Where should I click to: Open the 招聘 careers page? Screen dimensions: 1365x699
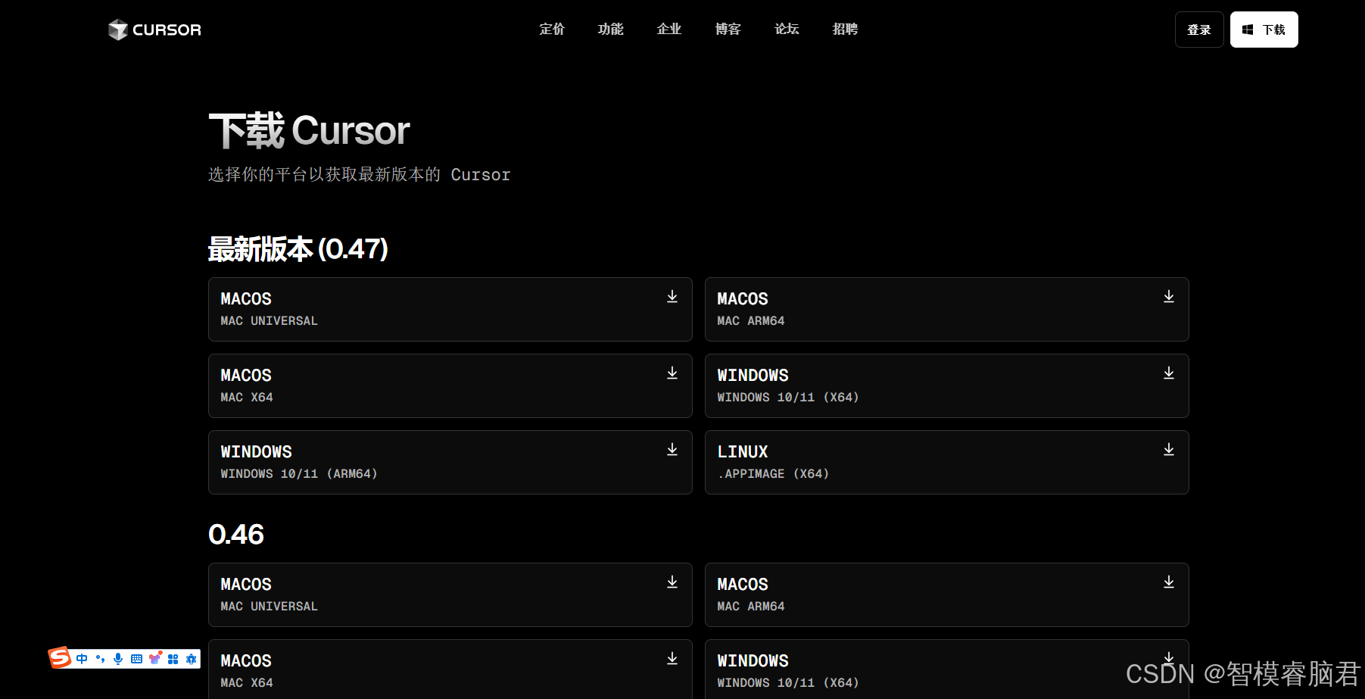(845, 30)
